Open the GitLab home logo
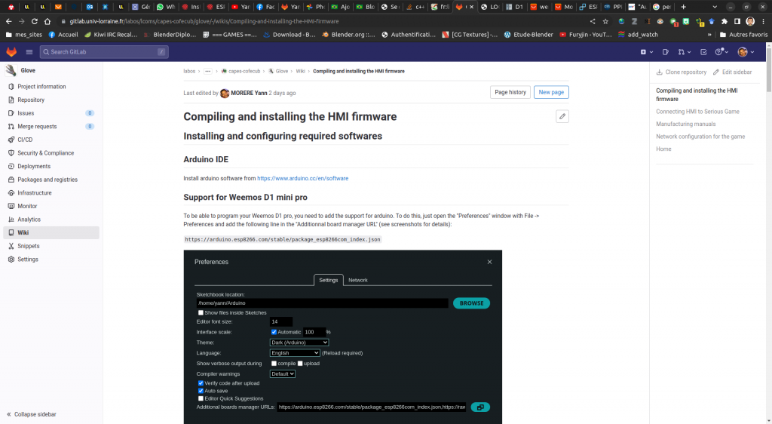 click(11, 52)
